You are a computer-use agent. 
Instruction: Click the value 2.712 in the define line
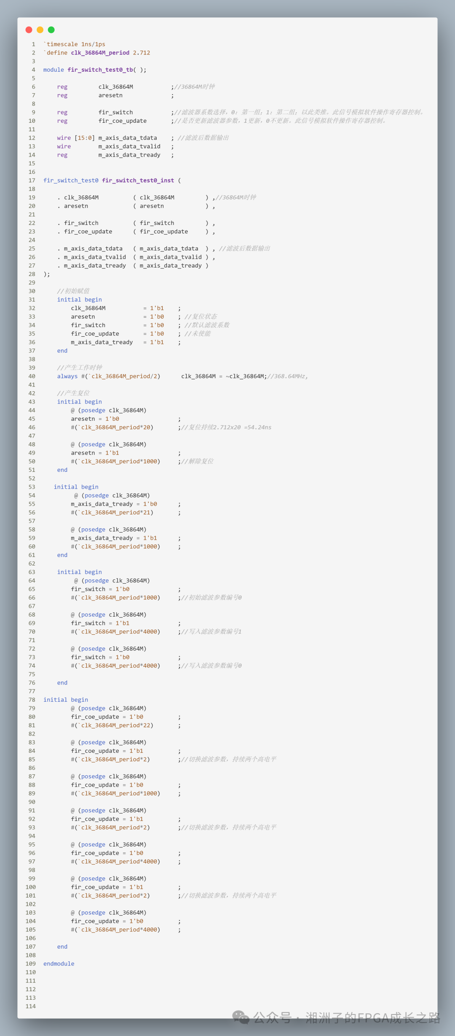[x=142, y=53]
